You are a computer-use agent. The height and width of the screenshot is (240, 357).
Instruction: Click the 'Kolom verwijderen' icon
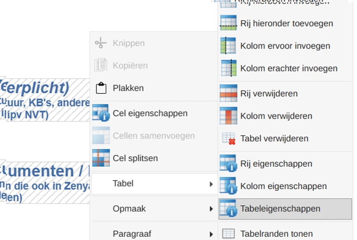228,116
